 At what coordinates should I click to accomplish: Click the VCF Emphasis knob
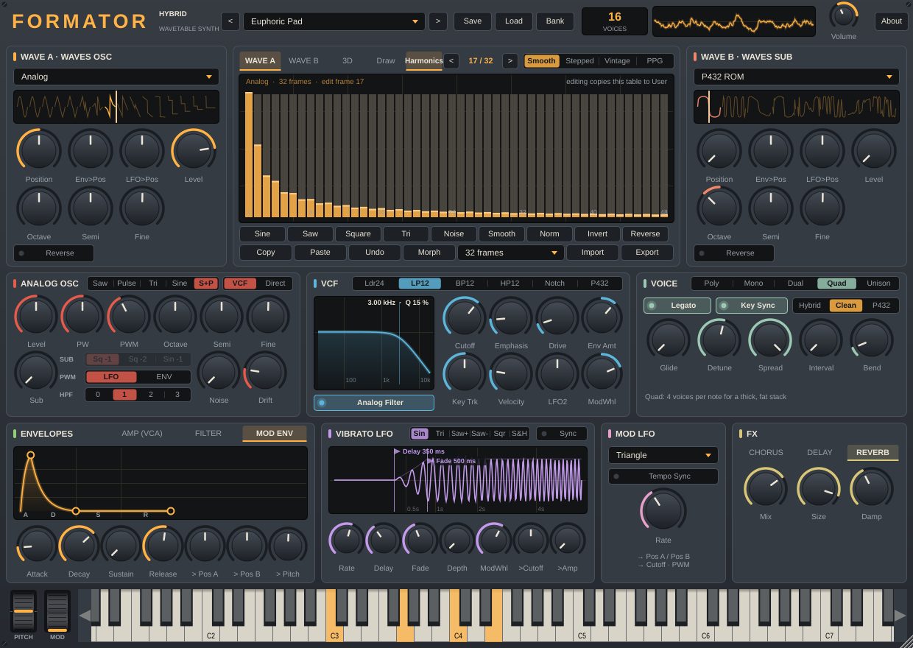pos(511,317)
